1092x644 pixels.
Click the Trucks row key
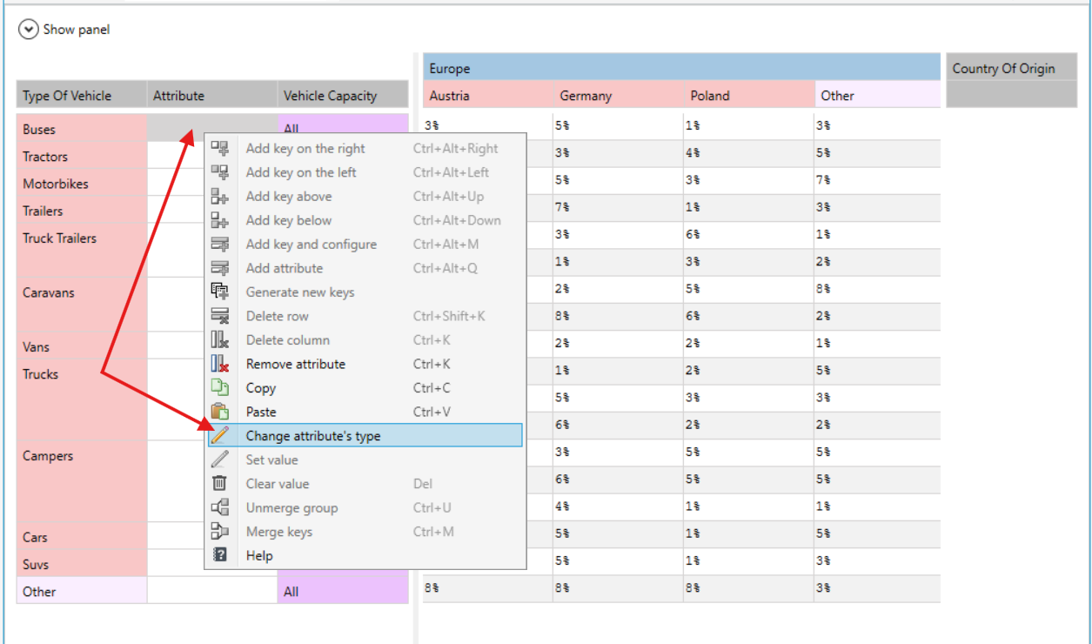coord(82,401)
